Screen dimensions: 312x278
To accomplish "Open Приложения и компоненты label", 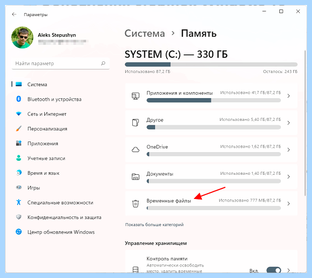I will (180, 93).
